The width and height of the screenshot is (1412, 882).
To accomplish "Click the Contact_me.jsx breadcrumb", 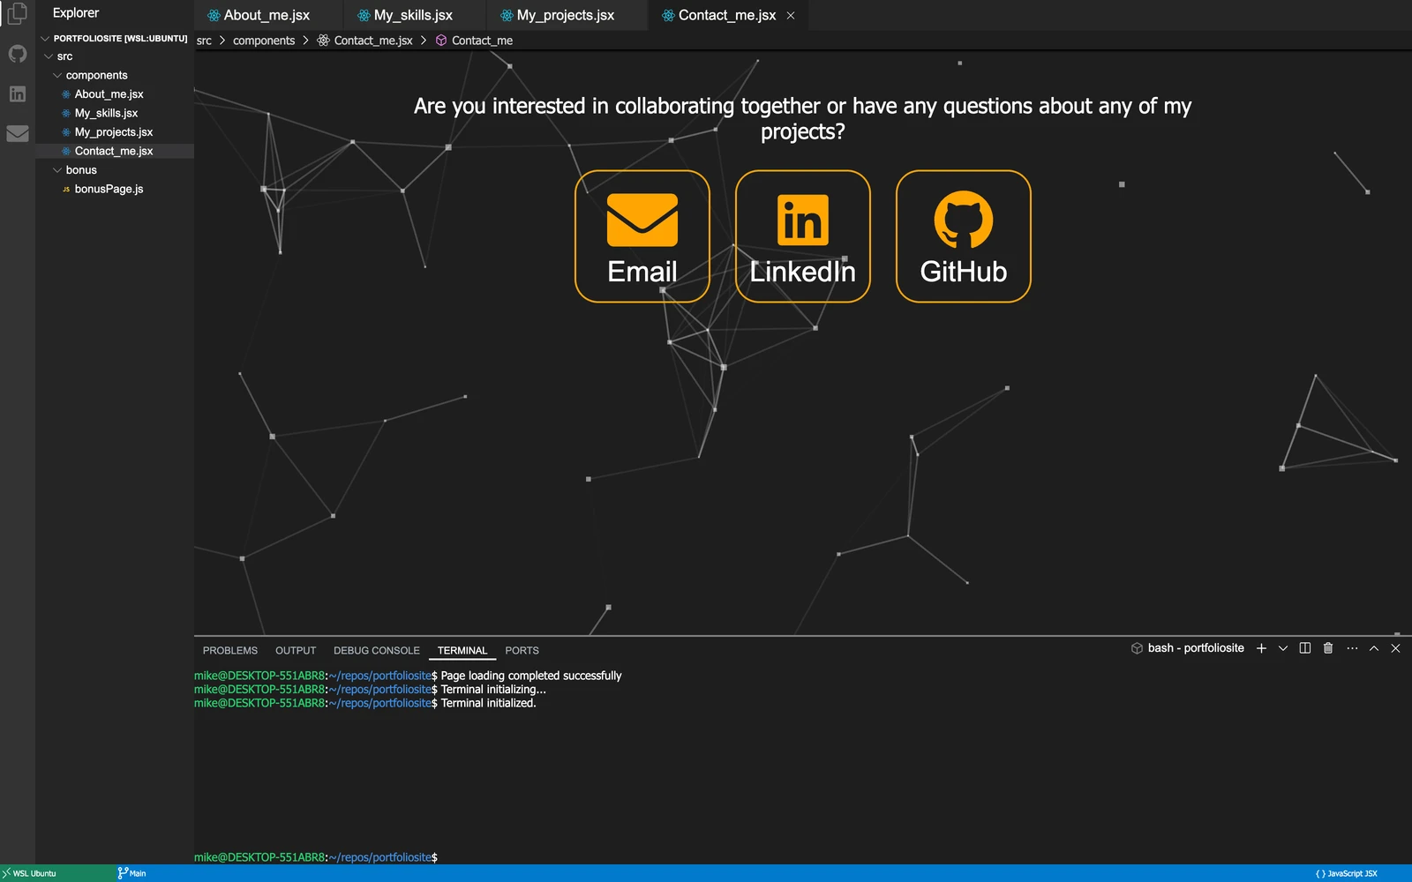I will [x=364, y=41].
